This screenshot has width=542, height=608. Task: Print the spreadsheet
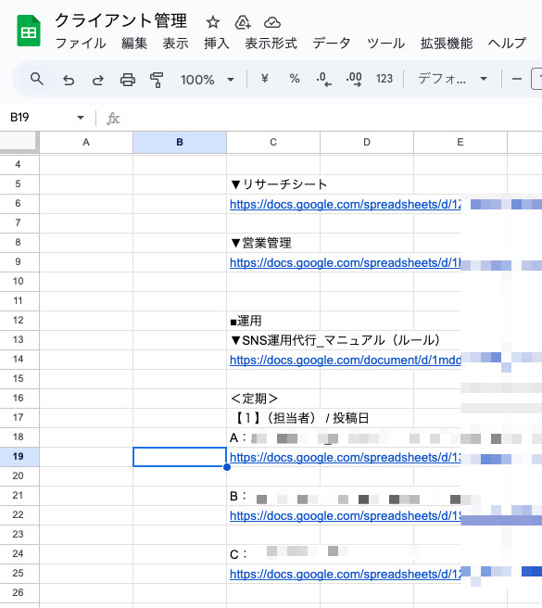128,80
